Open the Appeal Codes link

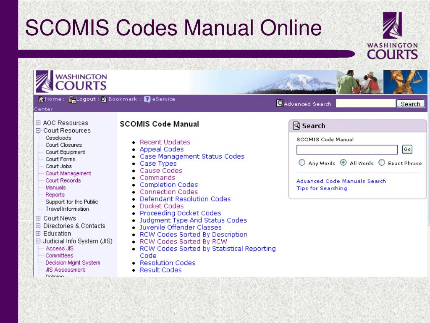click(x=162, y=149)
